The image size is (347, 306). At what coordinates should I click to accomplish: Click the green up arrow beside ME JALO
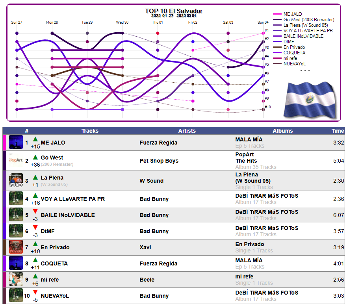[x=35, y=139]
